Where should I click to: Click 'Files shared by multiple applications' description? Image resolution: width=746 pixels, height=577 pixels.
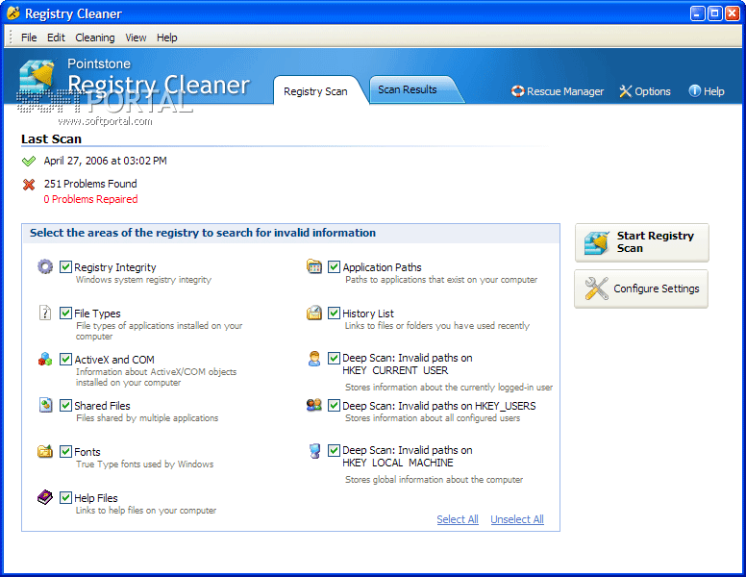point(147,418)
